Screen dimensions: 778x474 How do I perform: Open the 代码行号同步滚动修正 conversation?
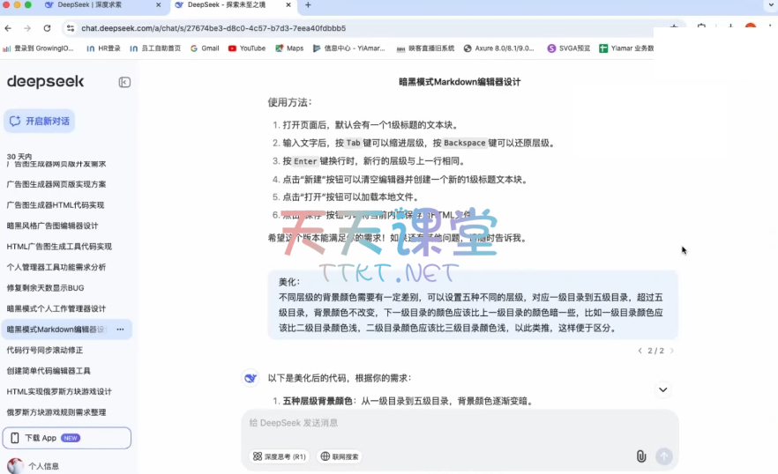click(x=45, y=350)
